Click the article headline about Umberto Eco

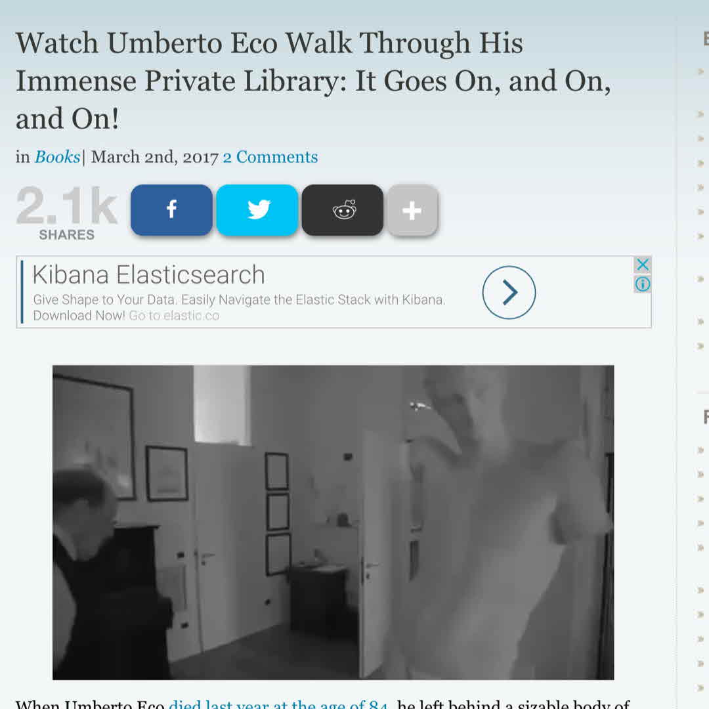(313, 81)
